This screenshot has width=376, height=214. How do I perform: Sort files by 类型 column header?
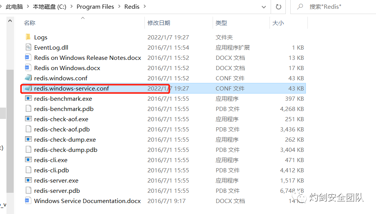tap(221, 23)
